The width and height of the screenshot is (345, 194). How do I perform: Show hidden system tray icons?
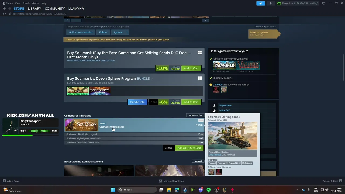click(297, 190)
